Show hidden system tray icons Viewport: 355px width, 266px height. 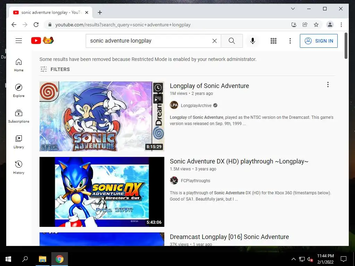click(x=293, y=259)
